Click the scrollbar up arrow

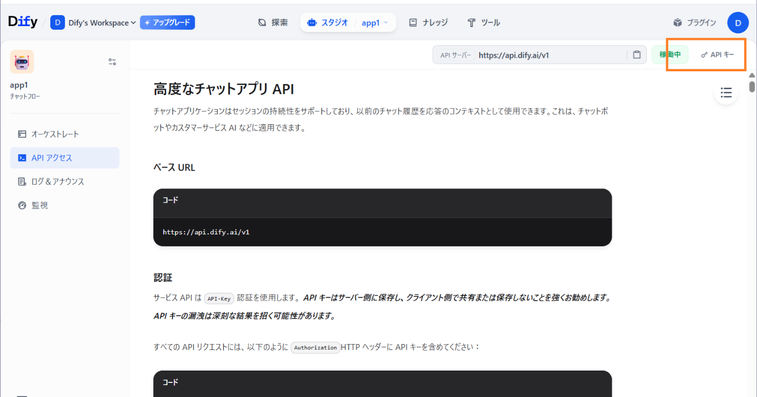(752, 75)
